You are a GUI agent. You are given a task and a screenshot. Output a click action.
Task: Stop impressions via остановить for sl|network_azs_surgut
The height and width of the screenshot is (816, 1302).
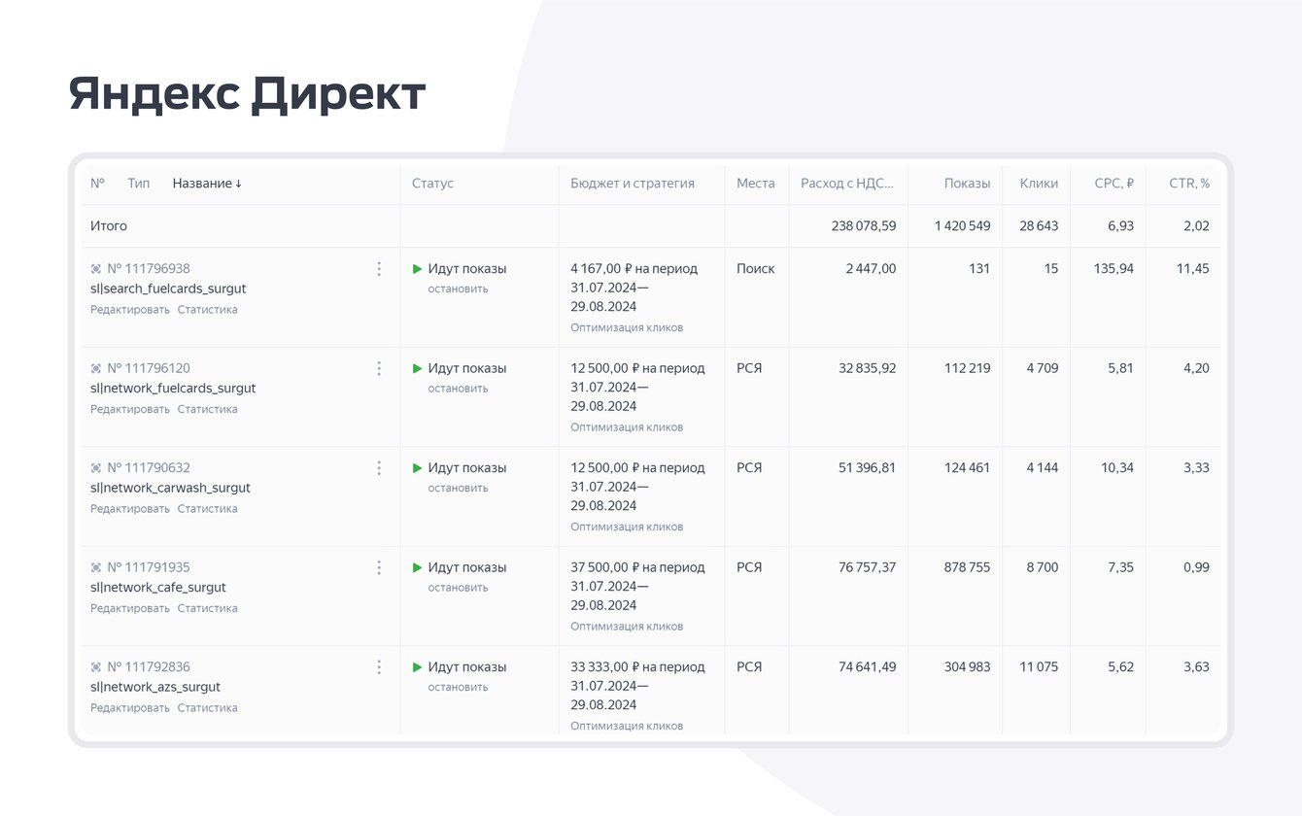(x=458, y=687)
